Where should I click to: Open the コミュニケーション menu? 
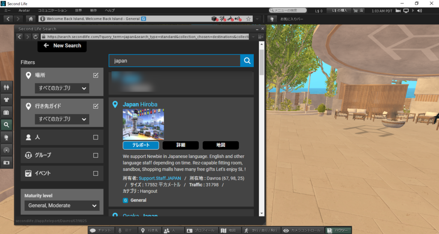(52, 10)
